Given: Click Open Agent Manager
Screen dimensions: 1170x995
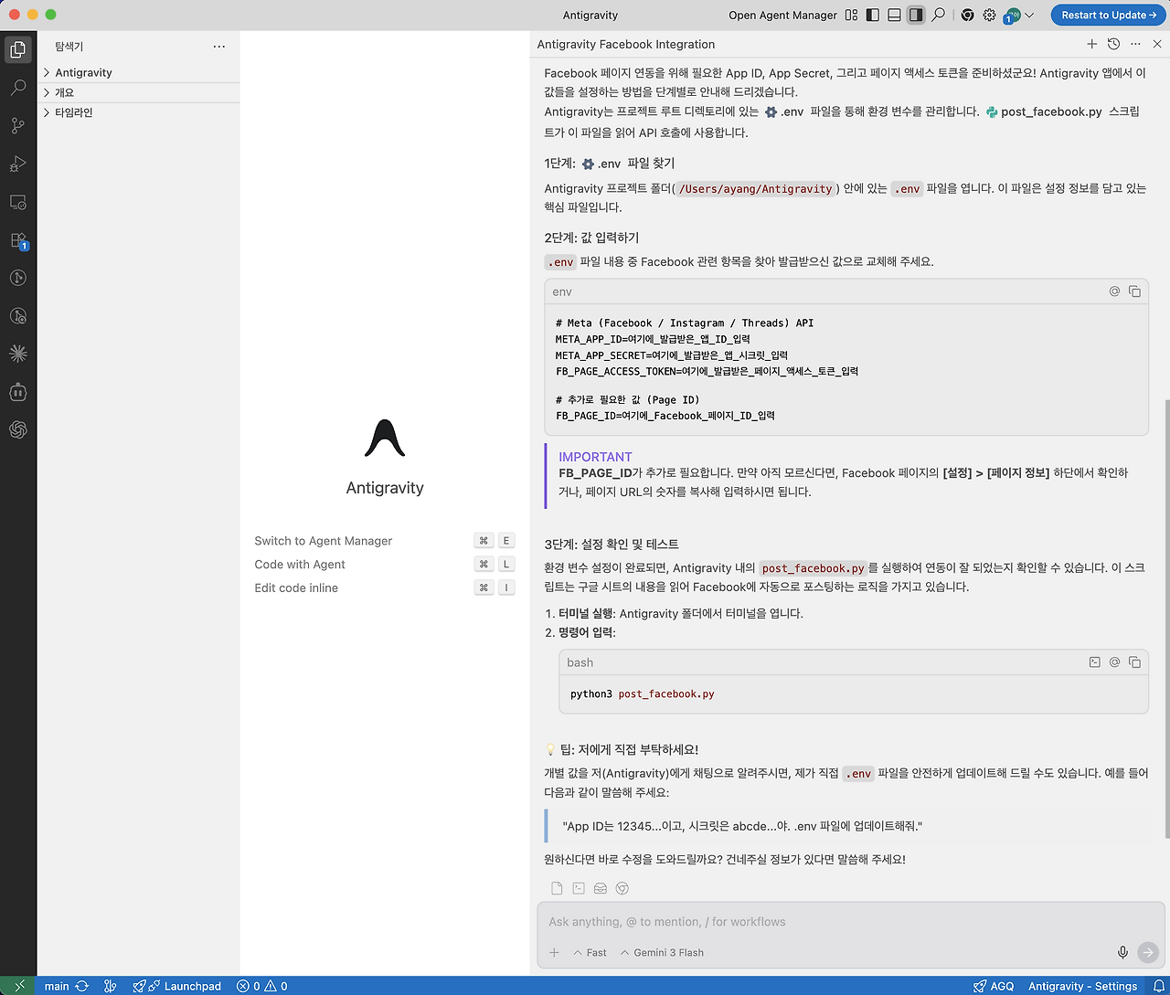Looking at the screenshot, I should click(782, 15).
